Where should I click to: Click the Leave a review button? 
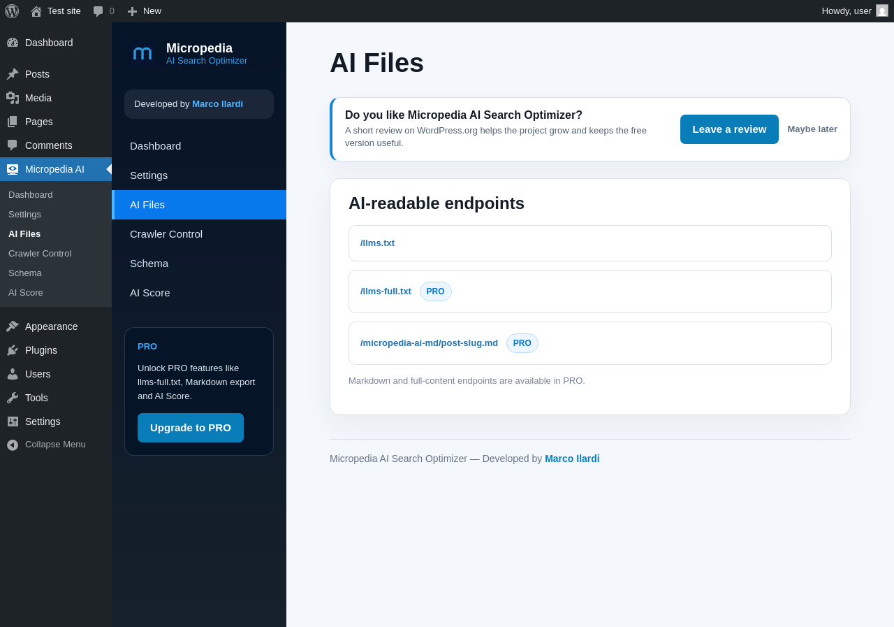coord(729,129)
